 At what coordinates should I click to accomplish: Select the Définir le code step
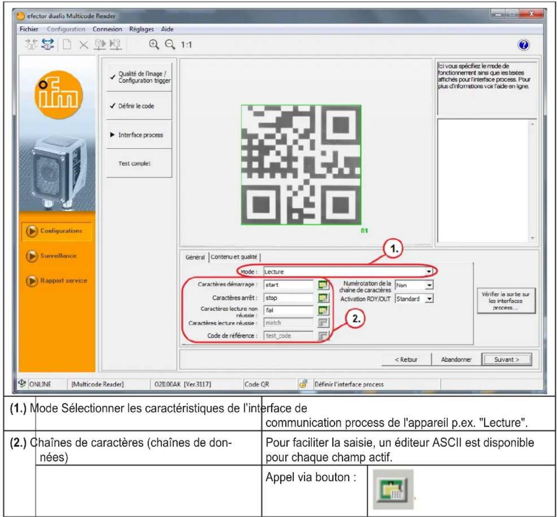pyautogui.click(x=139, y=106)
